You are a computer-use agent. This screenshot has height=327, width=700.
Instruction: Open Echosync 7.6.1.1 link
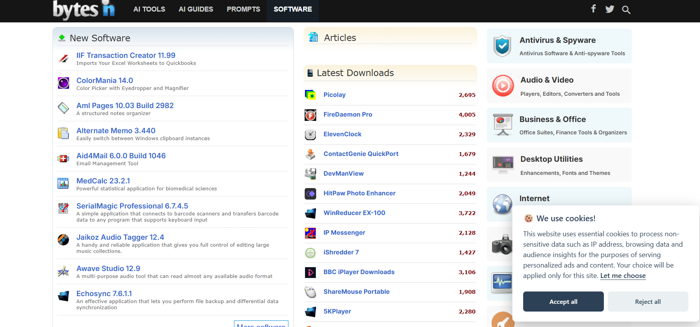[x=104, y=293]
